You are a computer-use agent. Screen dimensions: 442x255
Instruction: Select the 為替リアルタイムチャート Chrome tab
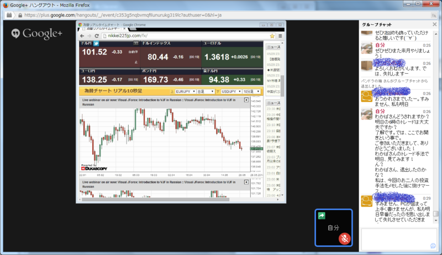tap(103, 29)
